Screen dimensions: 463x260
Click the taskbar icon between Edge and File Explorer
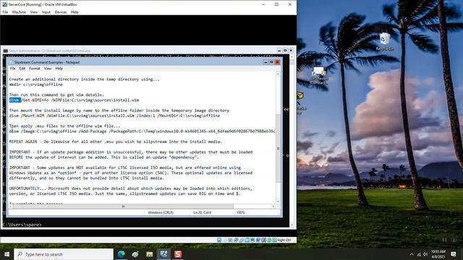tap(135, 254)
